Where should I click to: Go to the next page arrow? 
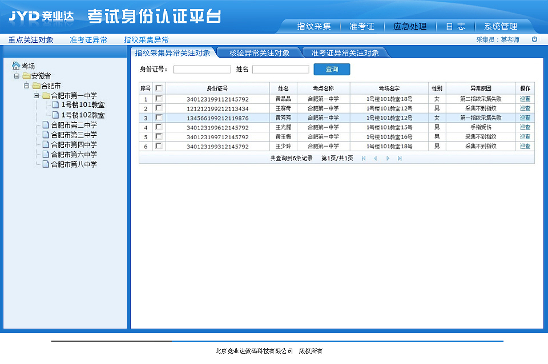point(388,158)
